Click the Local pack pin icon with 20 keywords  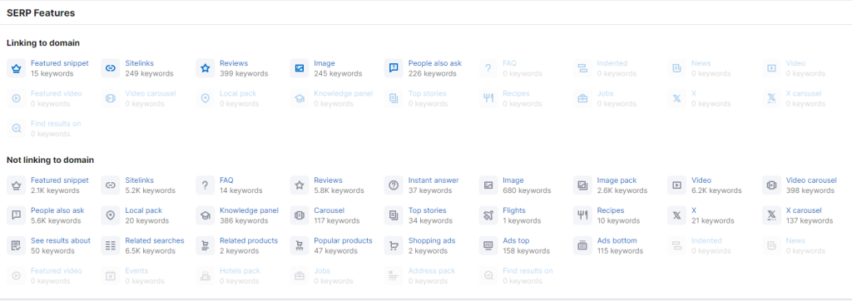[111, 215]
